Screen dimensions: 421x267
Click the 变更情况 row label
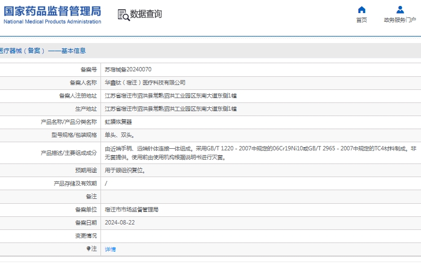click(x=86, y=236)
